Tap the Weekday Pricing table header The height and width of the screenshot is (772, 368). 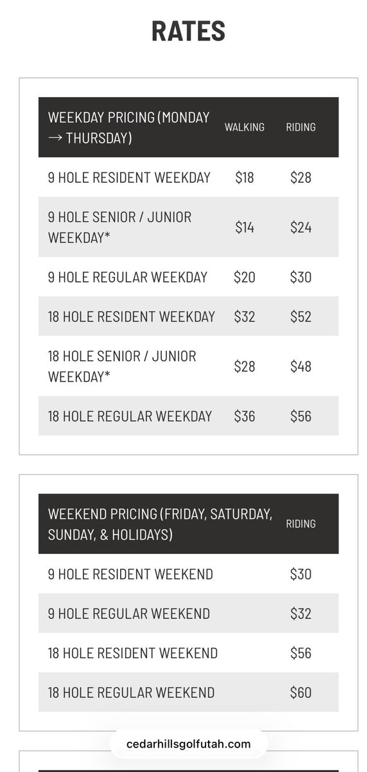click(x=188, y=127)
